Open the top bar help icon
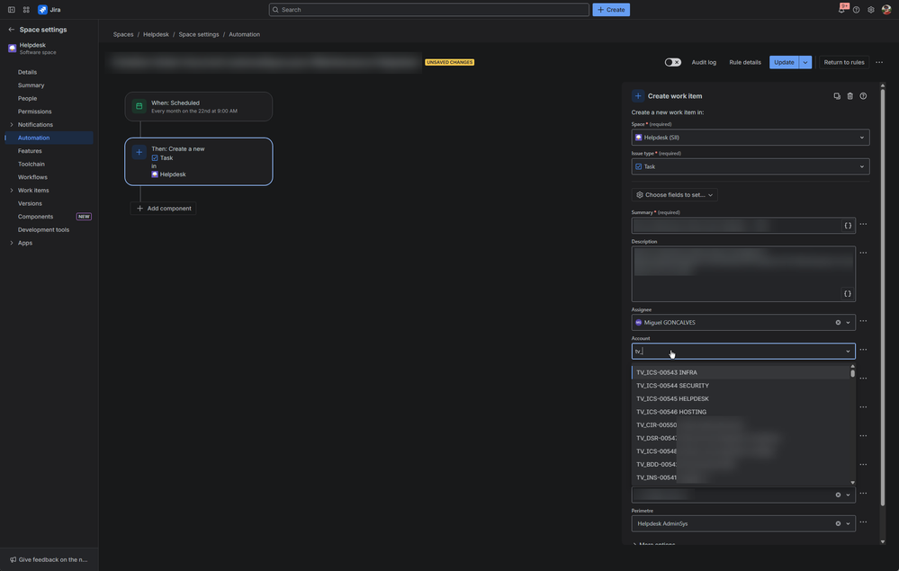The height and width of the screenshot is (571, 899). pos(856,10)
